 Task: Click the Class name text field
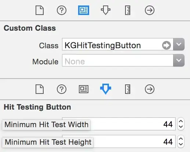tap(112, 44)
